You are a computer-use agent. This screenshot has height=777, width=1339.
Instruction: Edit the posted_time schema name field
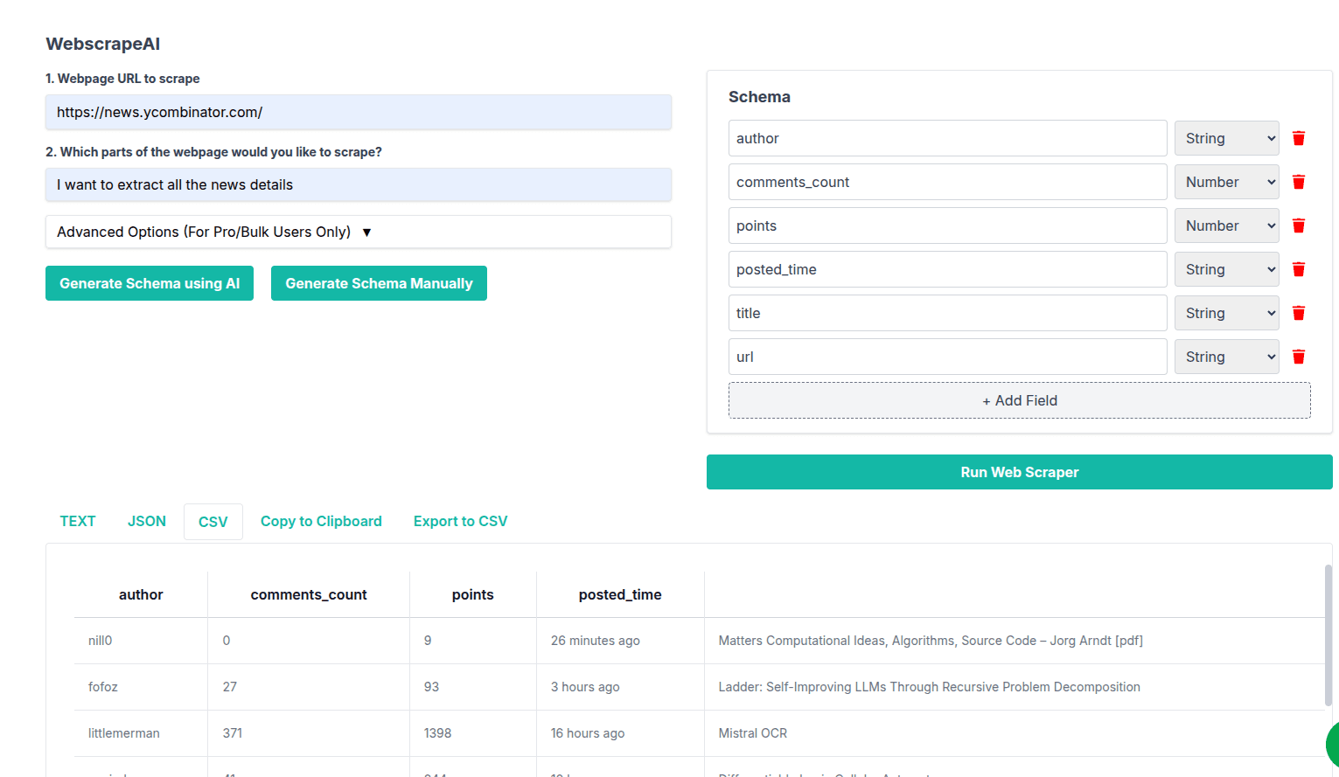tap(948, 269)
